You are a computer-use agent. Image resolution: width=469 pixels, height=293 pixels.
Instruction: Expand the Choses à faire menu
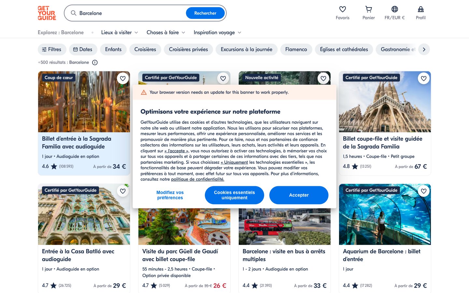(x=166, y=33)
